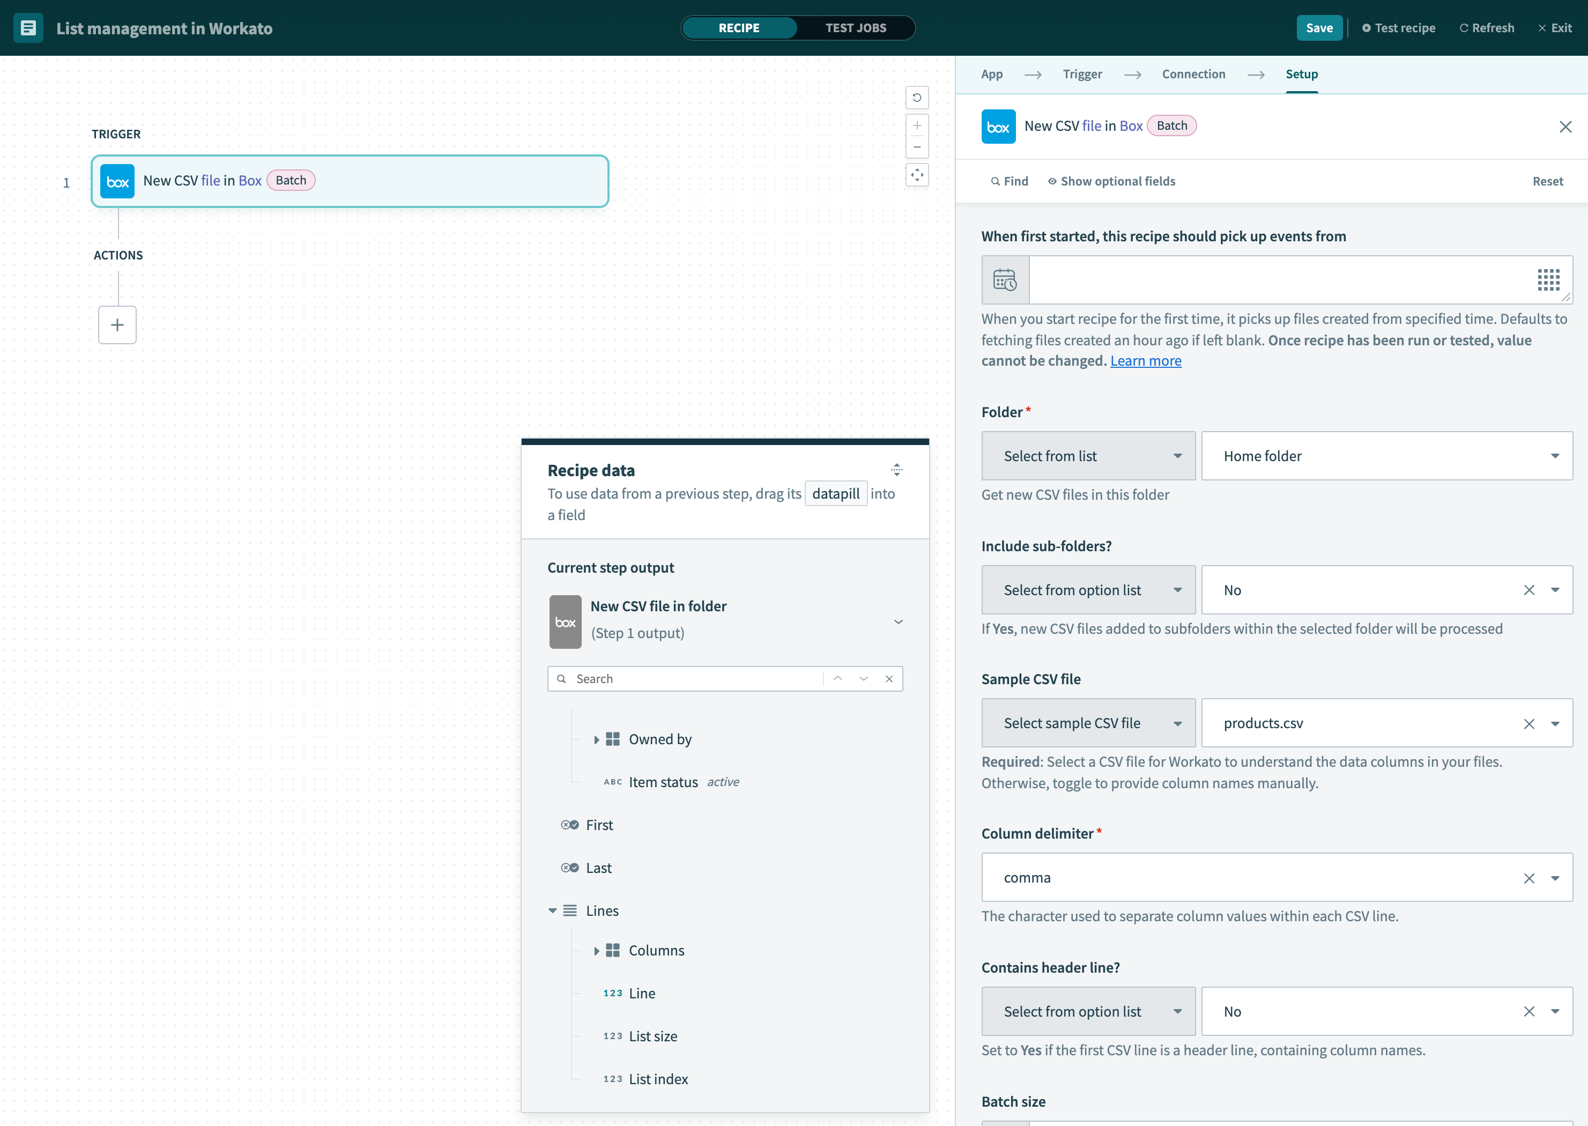
Task: Click the zoom in plus icon on canvas
Action: point(916,125)
